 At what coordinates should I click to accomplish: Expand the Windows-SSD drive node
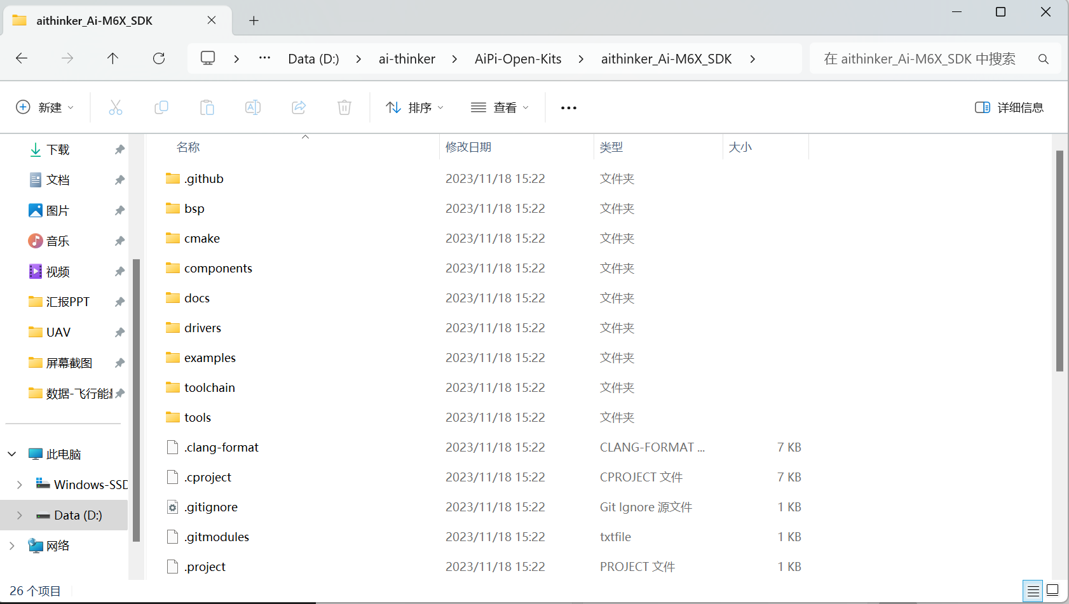coord(19,485)
